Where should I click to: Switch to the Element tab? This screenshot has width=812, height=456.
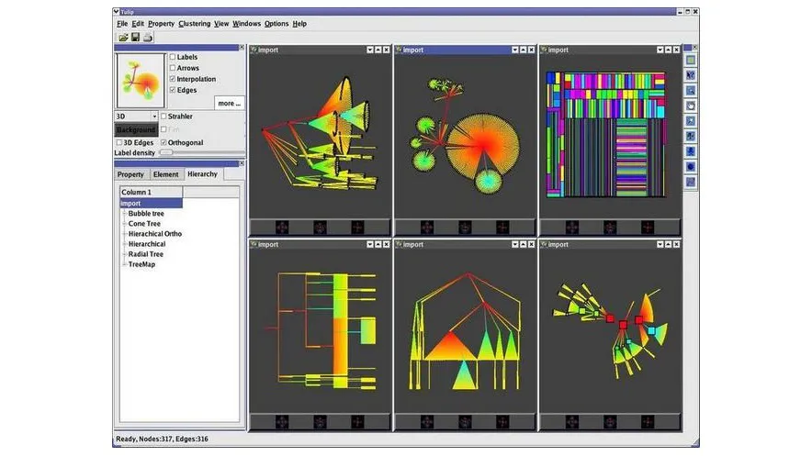(x=165, y=174)
